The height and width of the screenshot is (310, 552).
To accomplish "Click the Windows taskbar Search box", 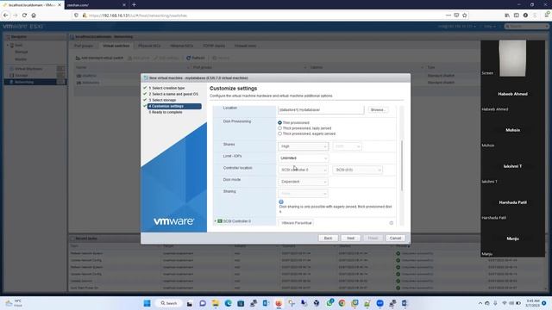I will click(x=169, y=303).
